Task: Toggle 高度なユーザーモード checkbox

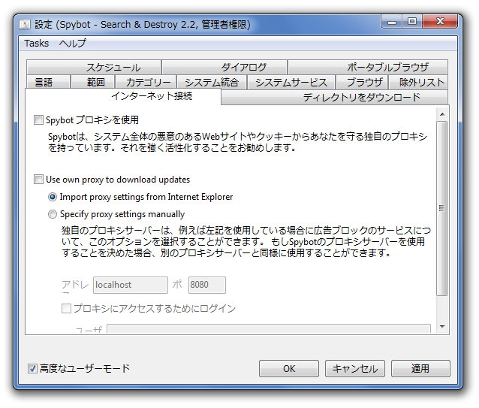Action: [33, 369]
